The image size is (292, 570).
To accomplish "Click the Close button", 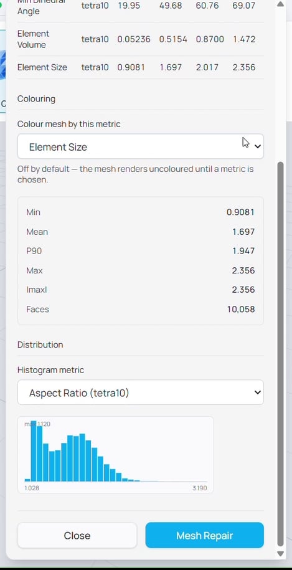I will [x=77, y=536].
